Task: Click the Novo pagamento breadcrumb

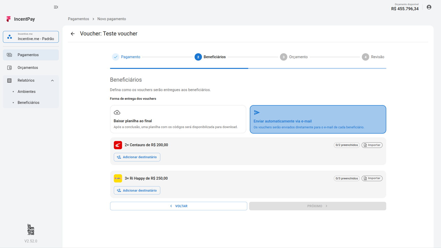Action: click(x=112, y=19)
